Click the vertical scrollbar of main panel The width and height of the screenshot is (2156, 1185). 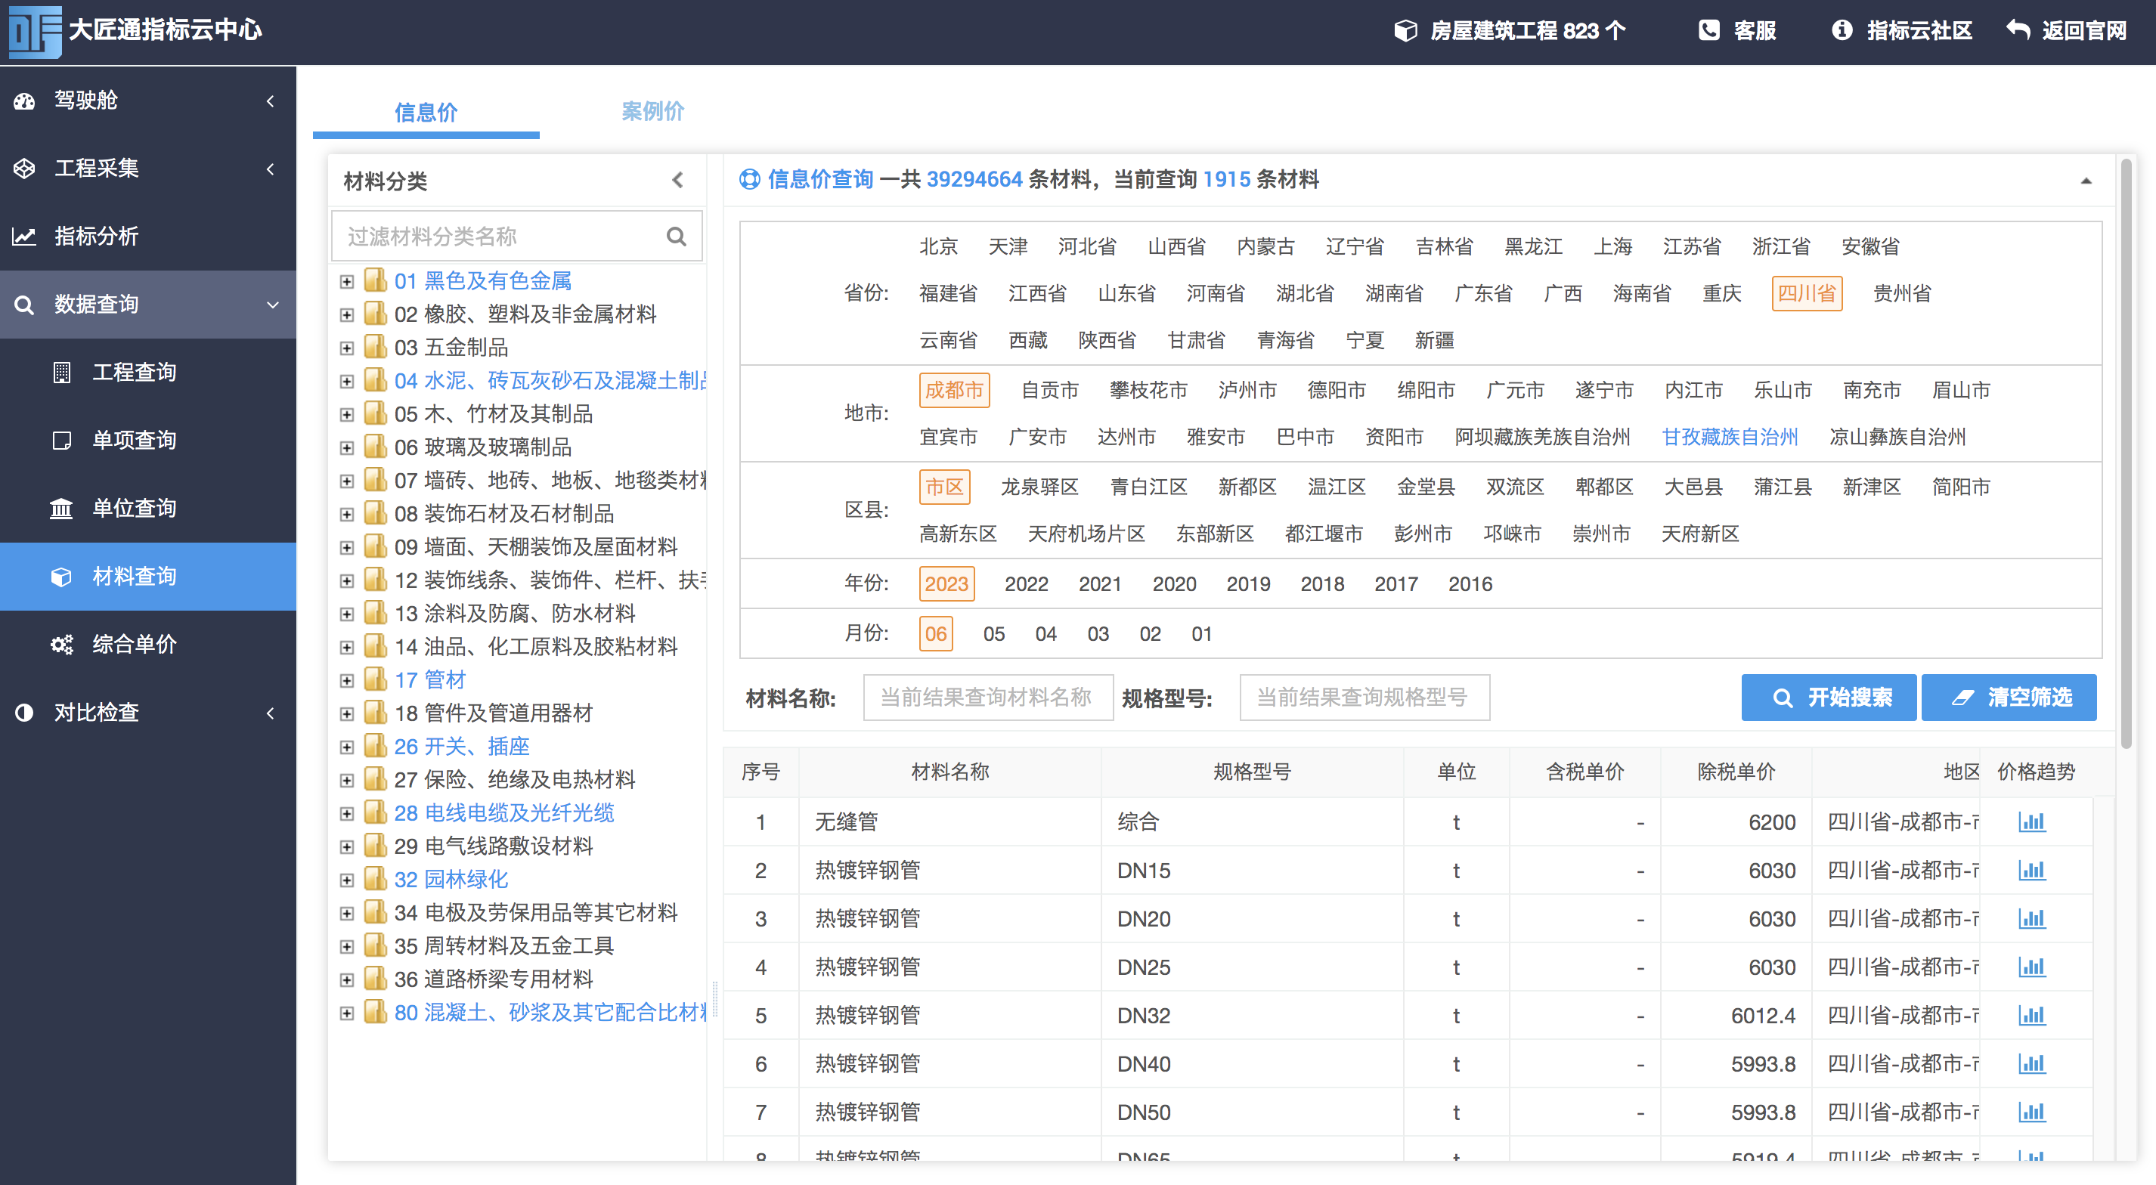2126,452
